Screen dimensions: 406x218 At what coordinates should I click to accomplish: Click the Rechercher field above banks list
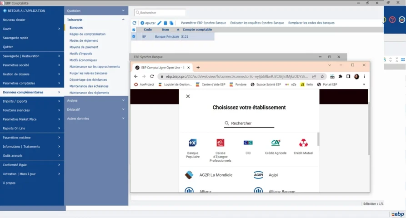tap(160, 13)
